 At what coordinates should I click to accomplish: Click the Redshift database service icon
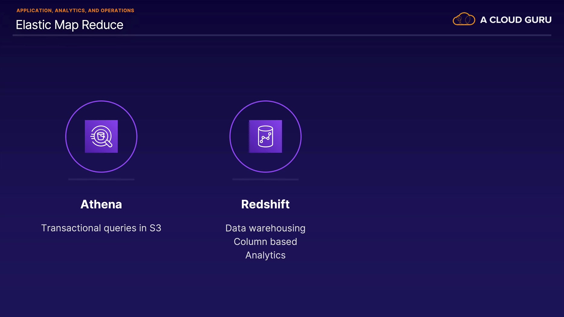(265, 136)
